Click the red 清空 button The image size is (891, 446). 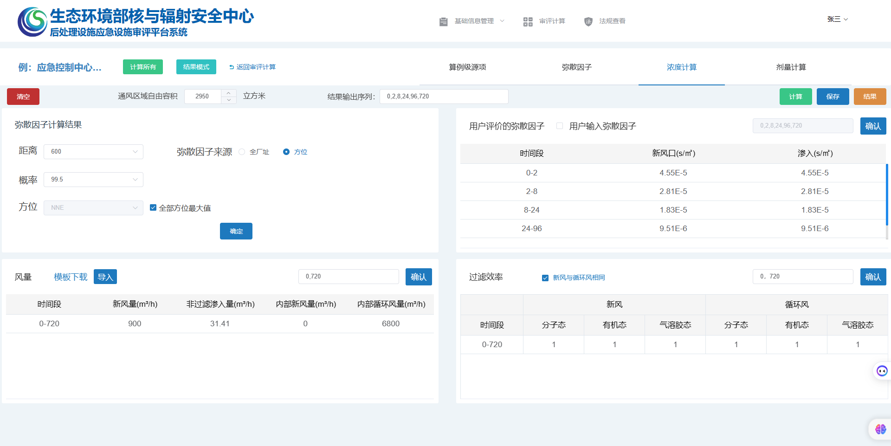click(23, 97)
